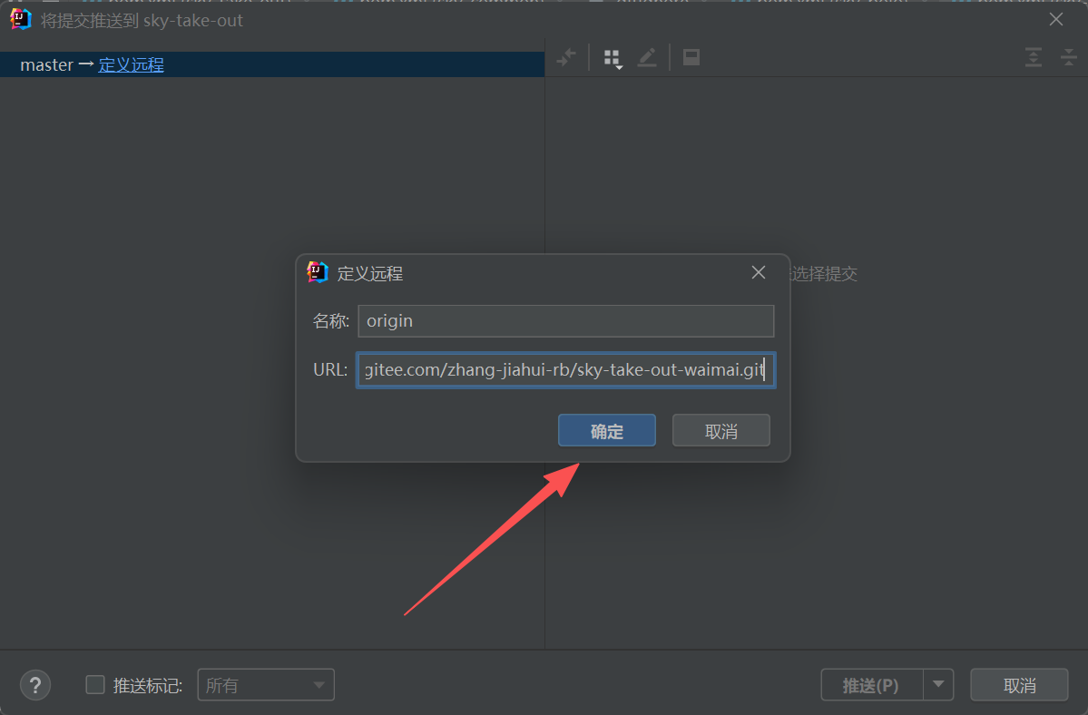Toggle the preview diff panel icon
The height and width of the screenshot is (715, 1088).
691,57
